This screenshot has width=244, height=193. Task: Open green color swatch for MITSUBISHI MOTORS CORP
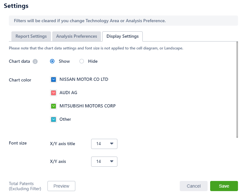[x=53, y=106]
